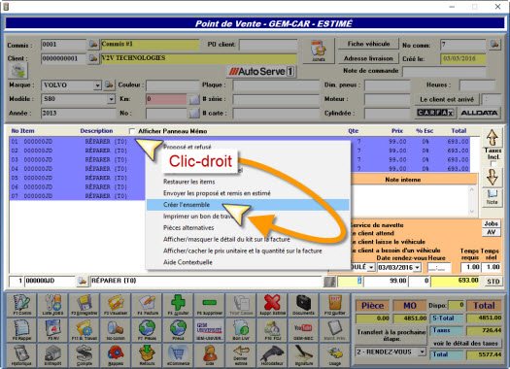This screenshot has width=510, height=369.
Task: Open the F7 Pièces globe icon
Action: pos(147,330)
